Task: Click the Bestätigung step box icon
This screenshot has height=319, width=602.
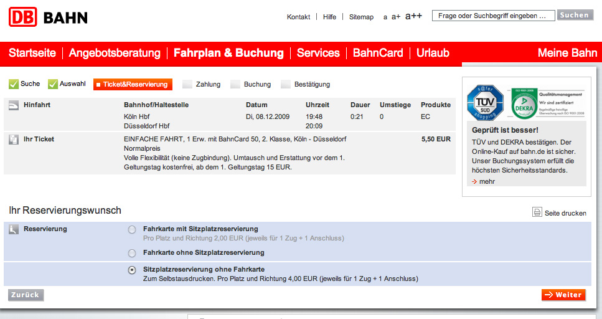Action: click(286, 84)
